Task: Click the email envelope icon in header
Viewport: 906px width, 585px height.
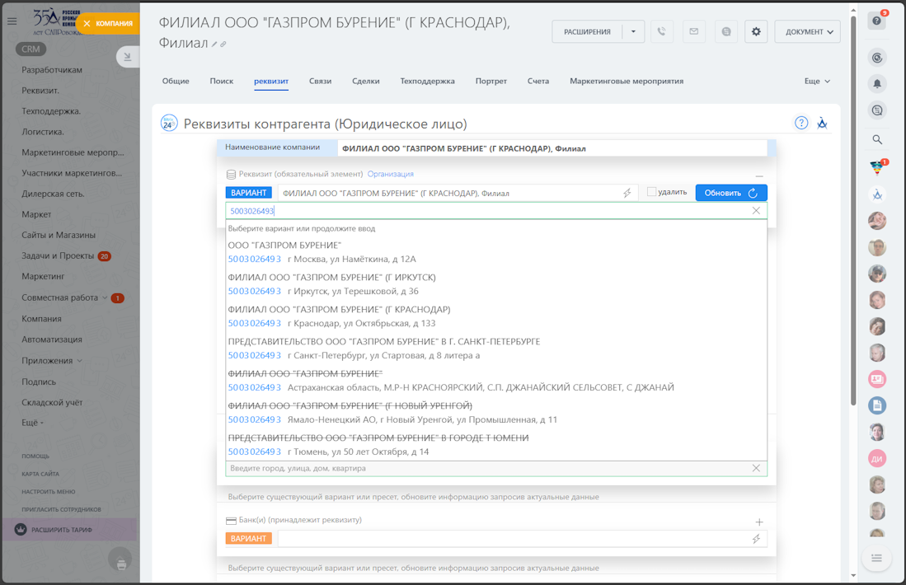Action: (x=693, y=31)
